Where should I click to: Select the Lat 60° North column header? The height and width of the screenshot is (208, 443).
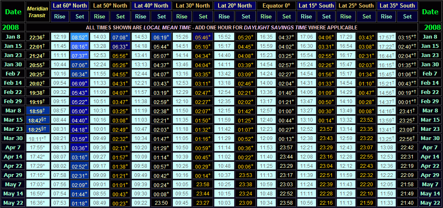pyautogui.click(x=69, y=6)
